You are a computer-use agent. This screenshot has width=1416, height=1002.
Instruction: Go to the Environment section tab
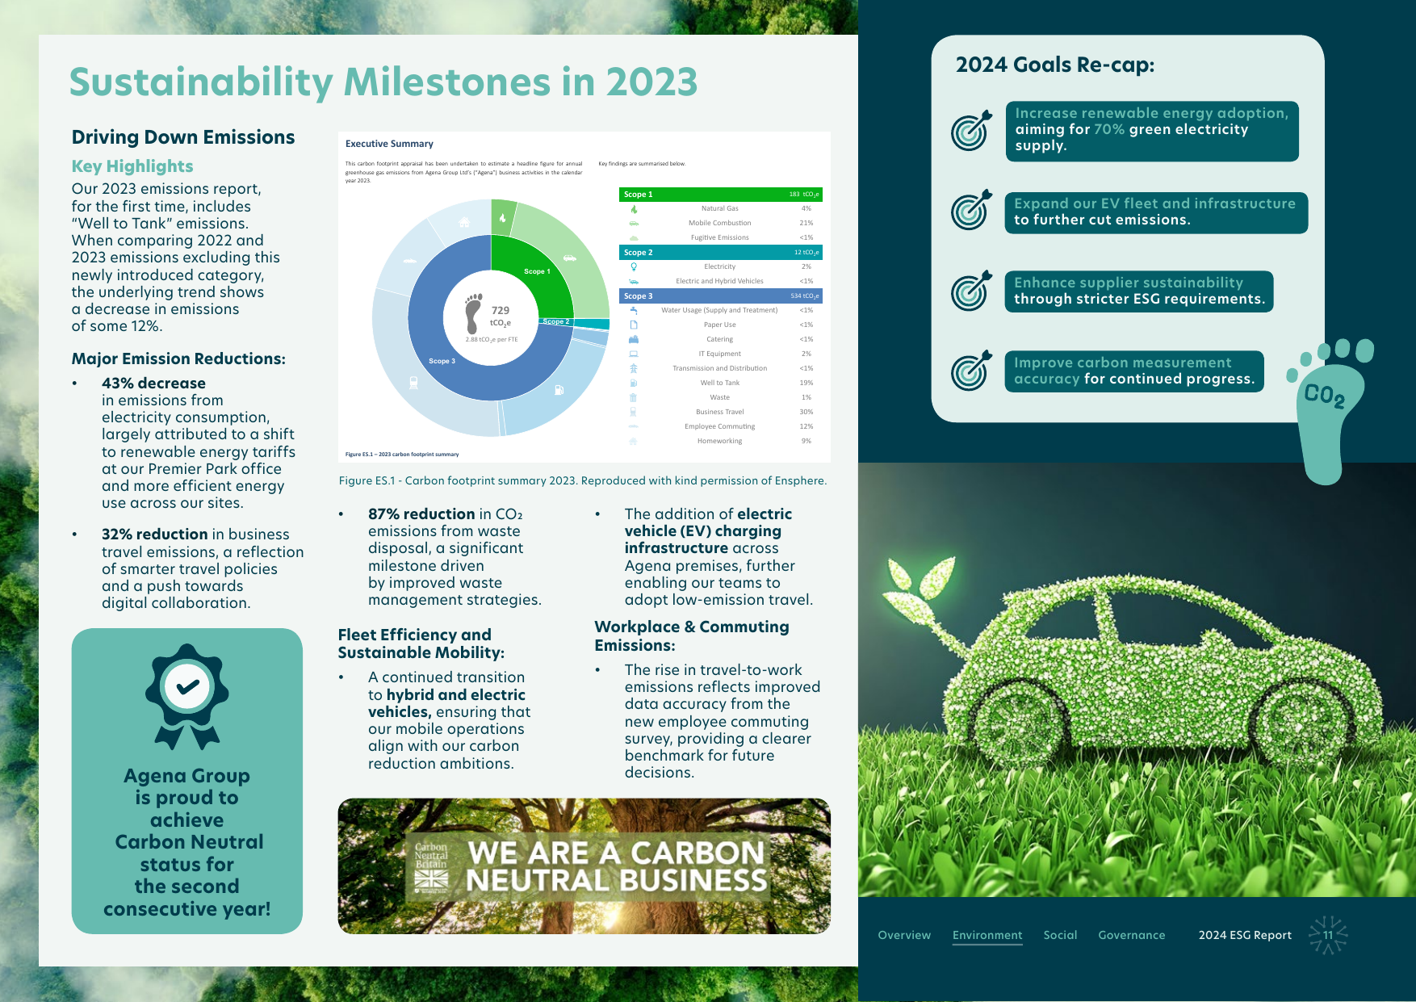click(987, 935)
